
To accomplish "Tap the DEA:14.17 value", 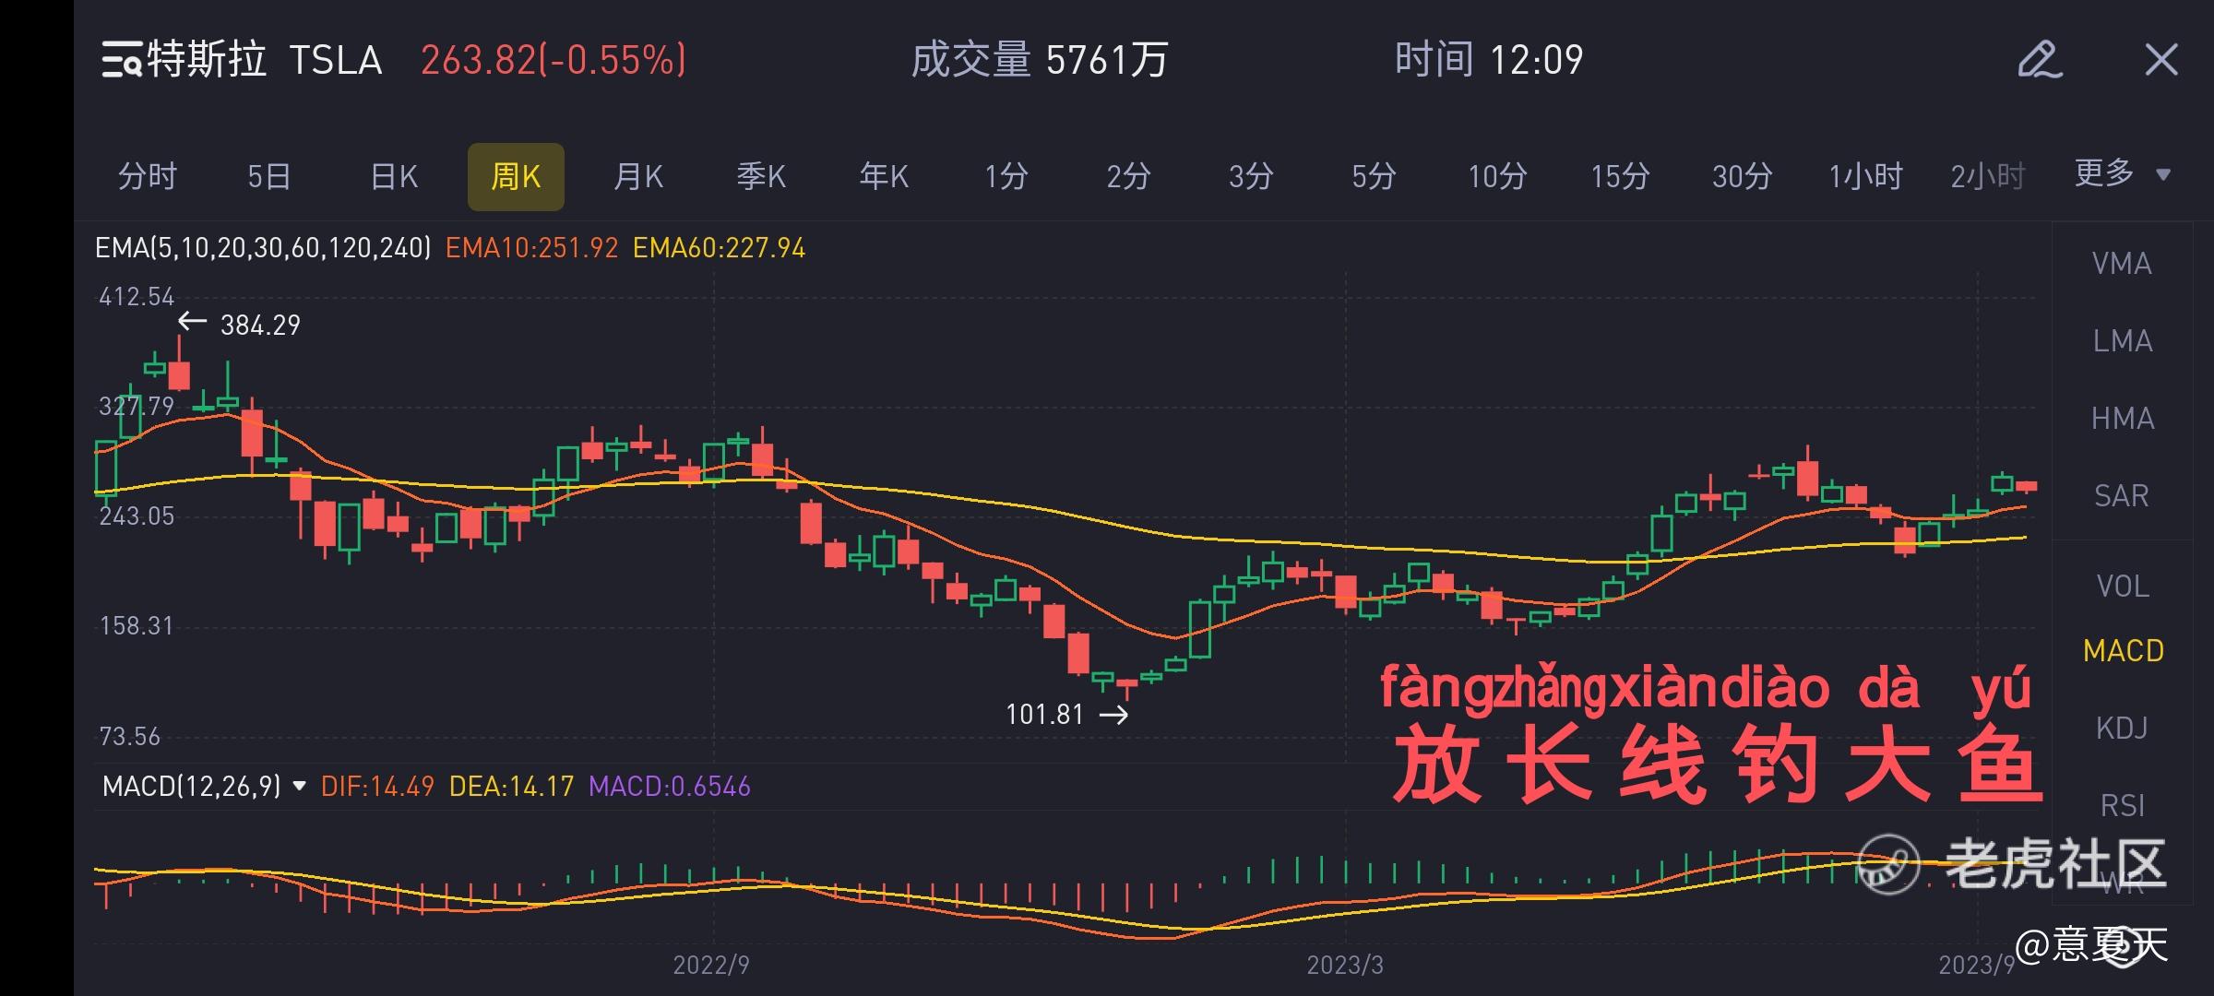I will point(511,787).
